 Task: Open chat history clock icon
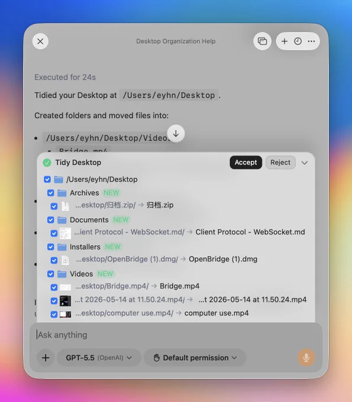[x=298, y=41]
